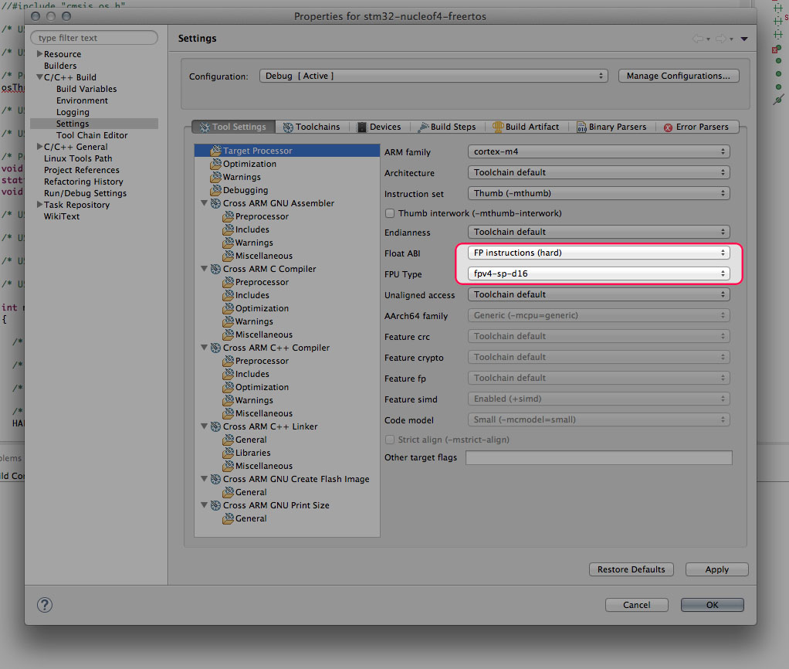Expand the Task Repository tree node

point(39,205)
